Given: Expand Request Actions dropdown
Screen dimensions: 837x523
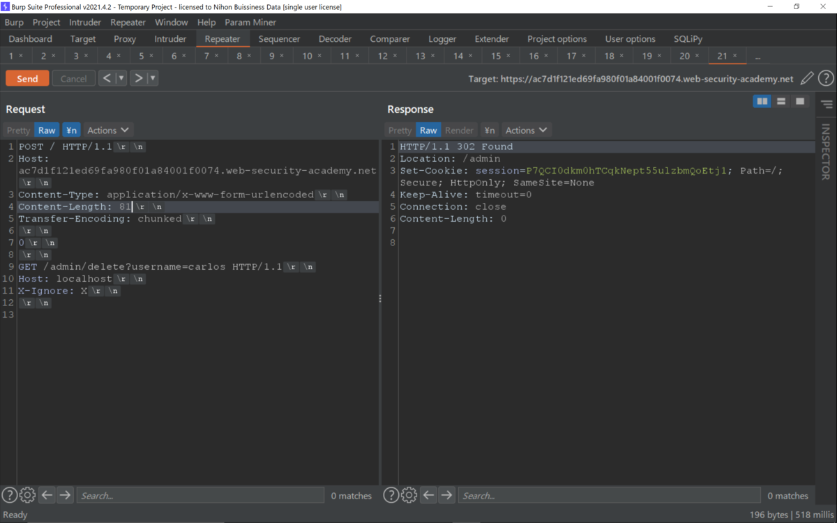Looking at the screenshot, I should pos(108,130).
